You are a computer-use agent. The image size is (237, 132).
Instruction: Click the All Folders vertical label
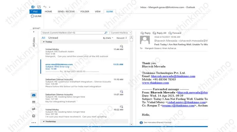pyautogui.click(x=34, y=42)
